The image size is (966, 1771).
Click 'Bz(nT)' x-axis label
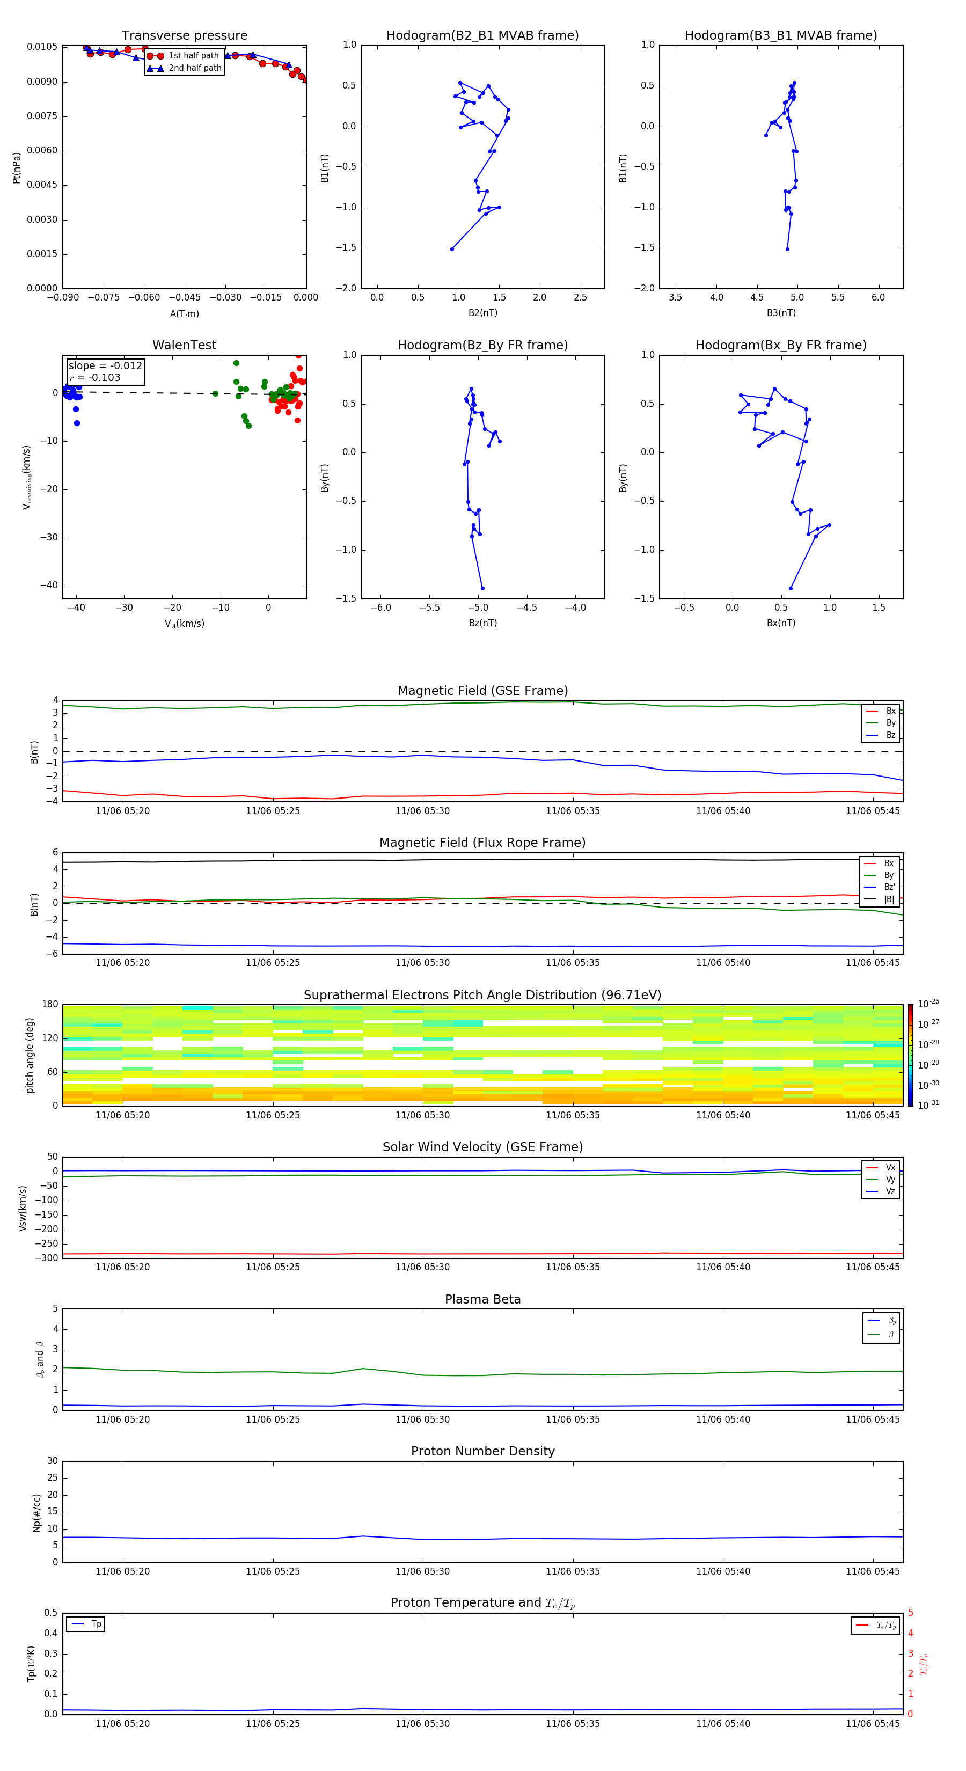coord(482,623)
